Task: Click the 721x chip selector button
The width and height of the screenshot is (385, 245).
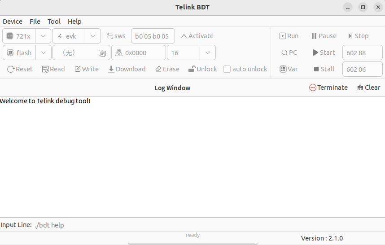Action: point(19,36)
